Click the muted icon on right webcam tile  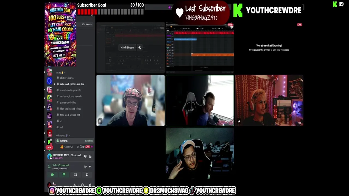239,121
